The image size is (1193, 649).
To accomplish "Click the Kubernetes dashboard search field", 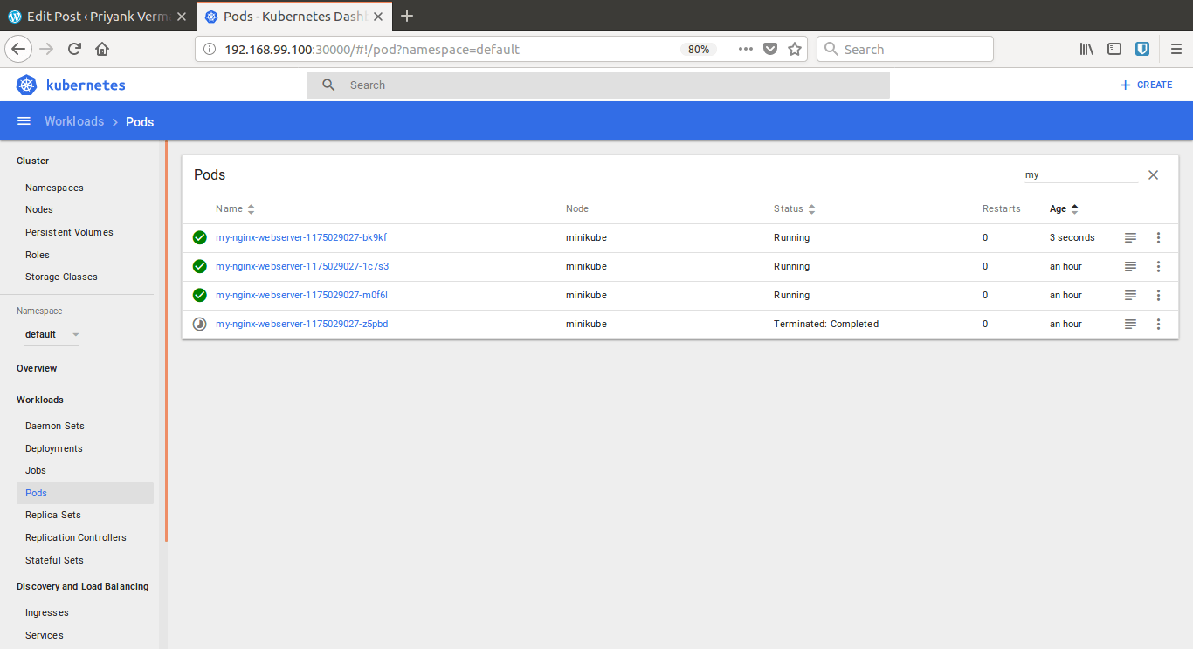I will tap(597, 85).
